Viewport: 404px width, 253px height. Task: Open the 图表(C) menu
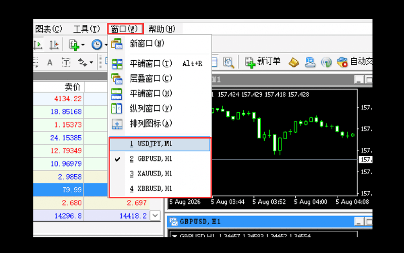[48, 29]
